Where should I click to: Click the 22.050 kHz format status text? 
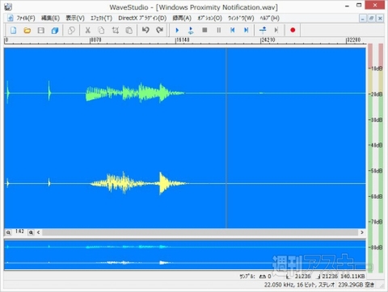299,285
